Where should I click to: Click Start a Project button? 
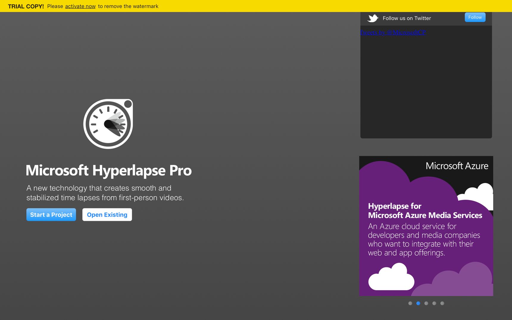[x=51, y=215]
